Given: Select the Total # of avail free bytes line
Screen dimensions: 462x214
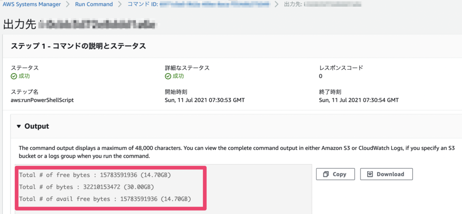Looking at the screenshot, I should tap(105, 199).
